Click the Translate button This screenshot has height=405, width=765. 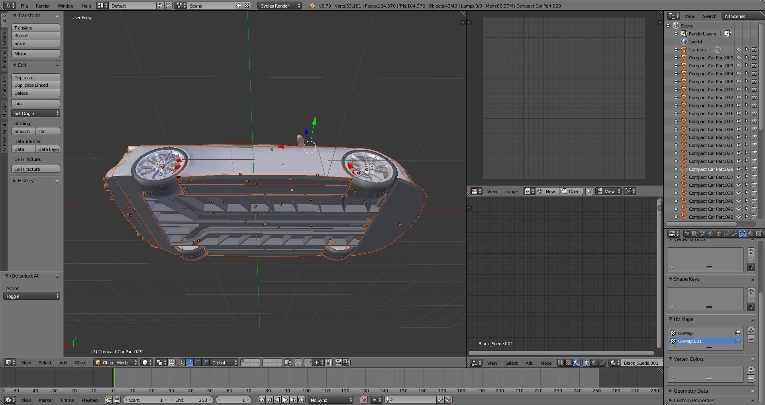[x=36, y=28]
